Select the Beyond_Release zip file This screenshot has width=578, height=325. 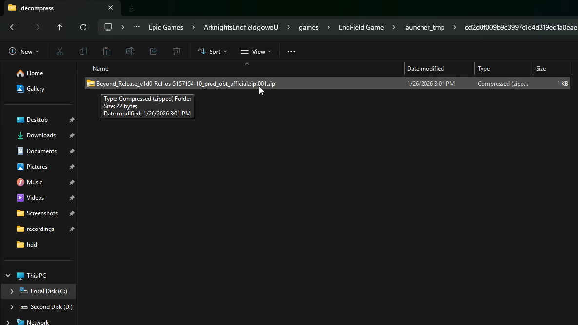(185, 84)
